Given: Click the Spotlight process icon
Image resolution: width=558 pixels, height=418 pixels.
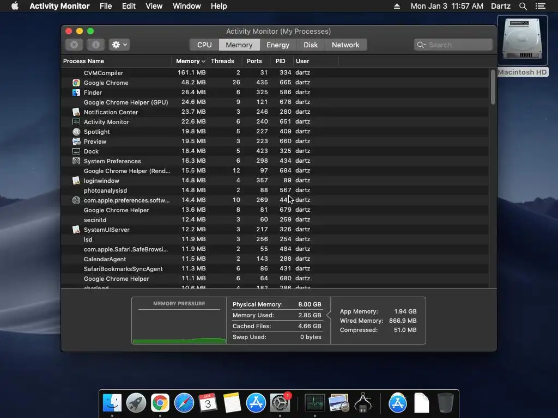Looking at the screenshot, I should 76,132.
